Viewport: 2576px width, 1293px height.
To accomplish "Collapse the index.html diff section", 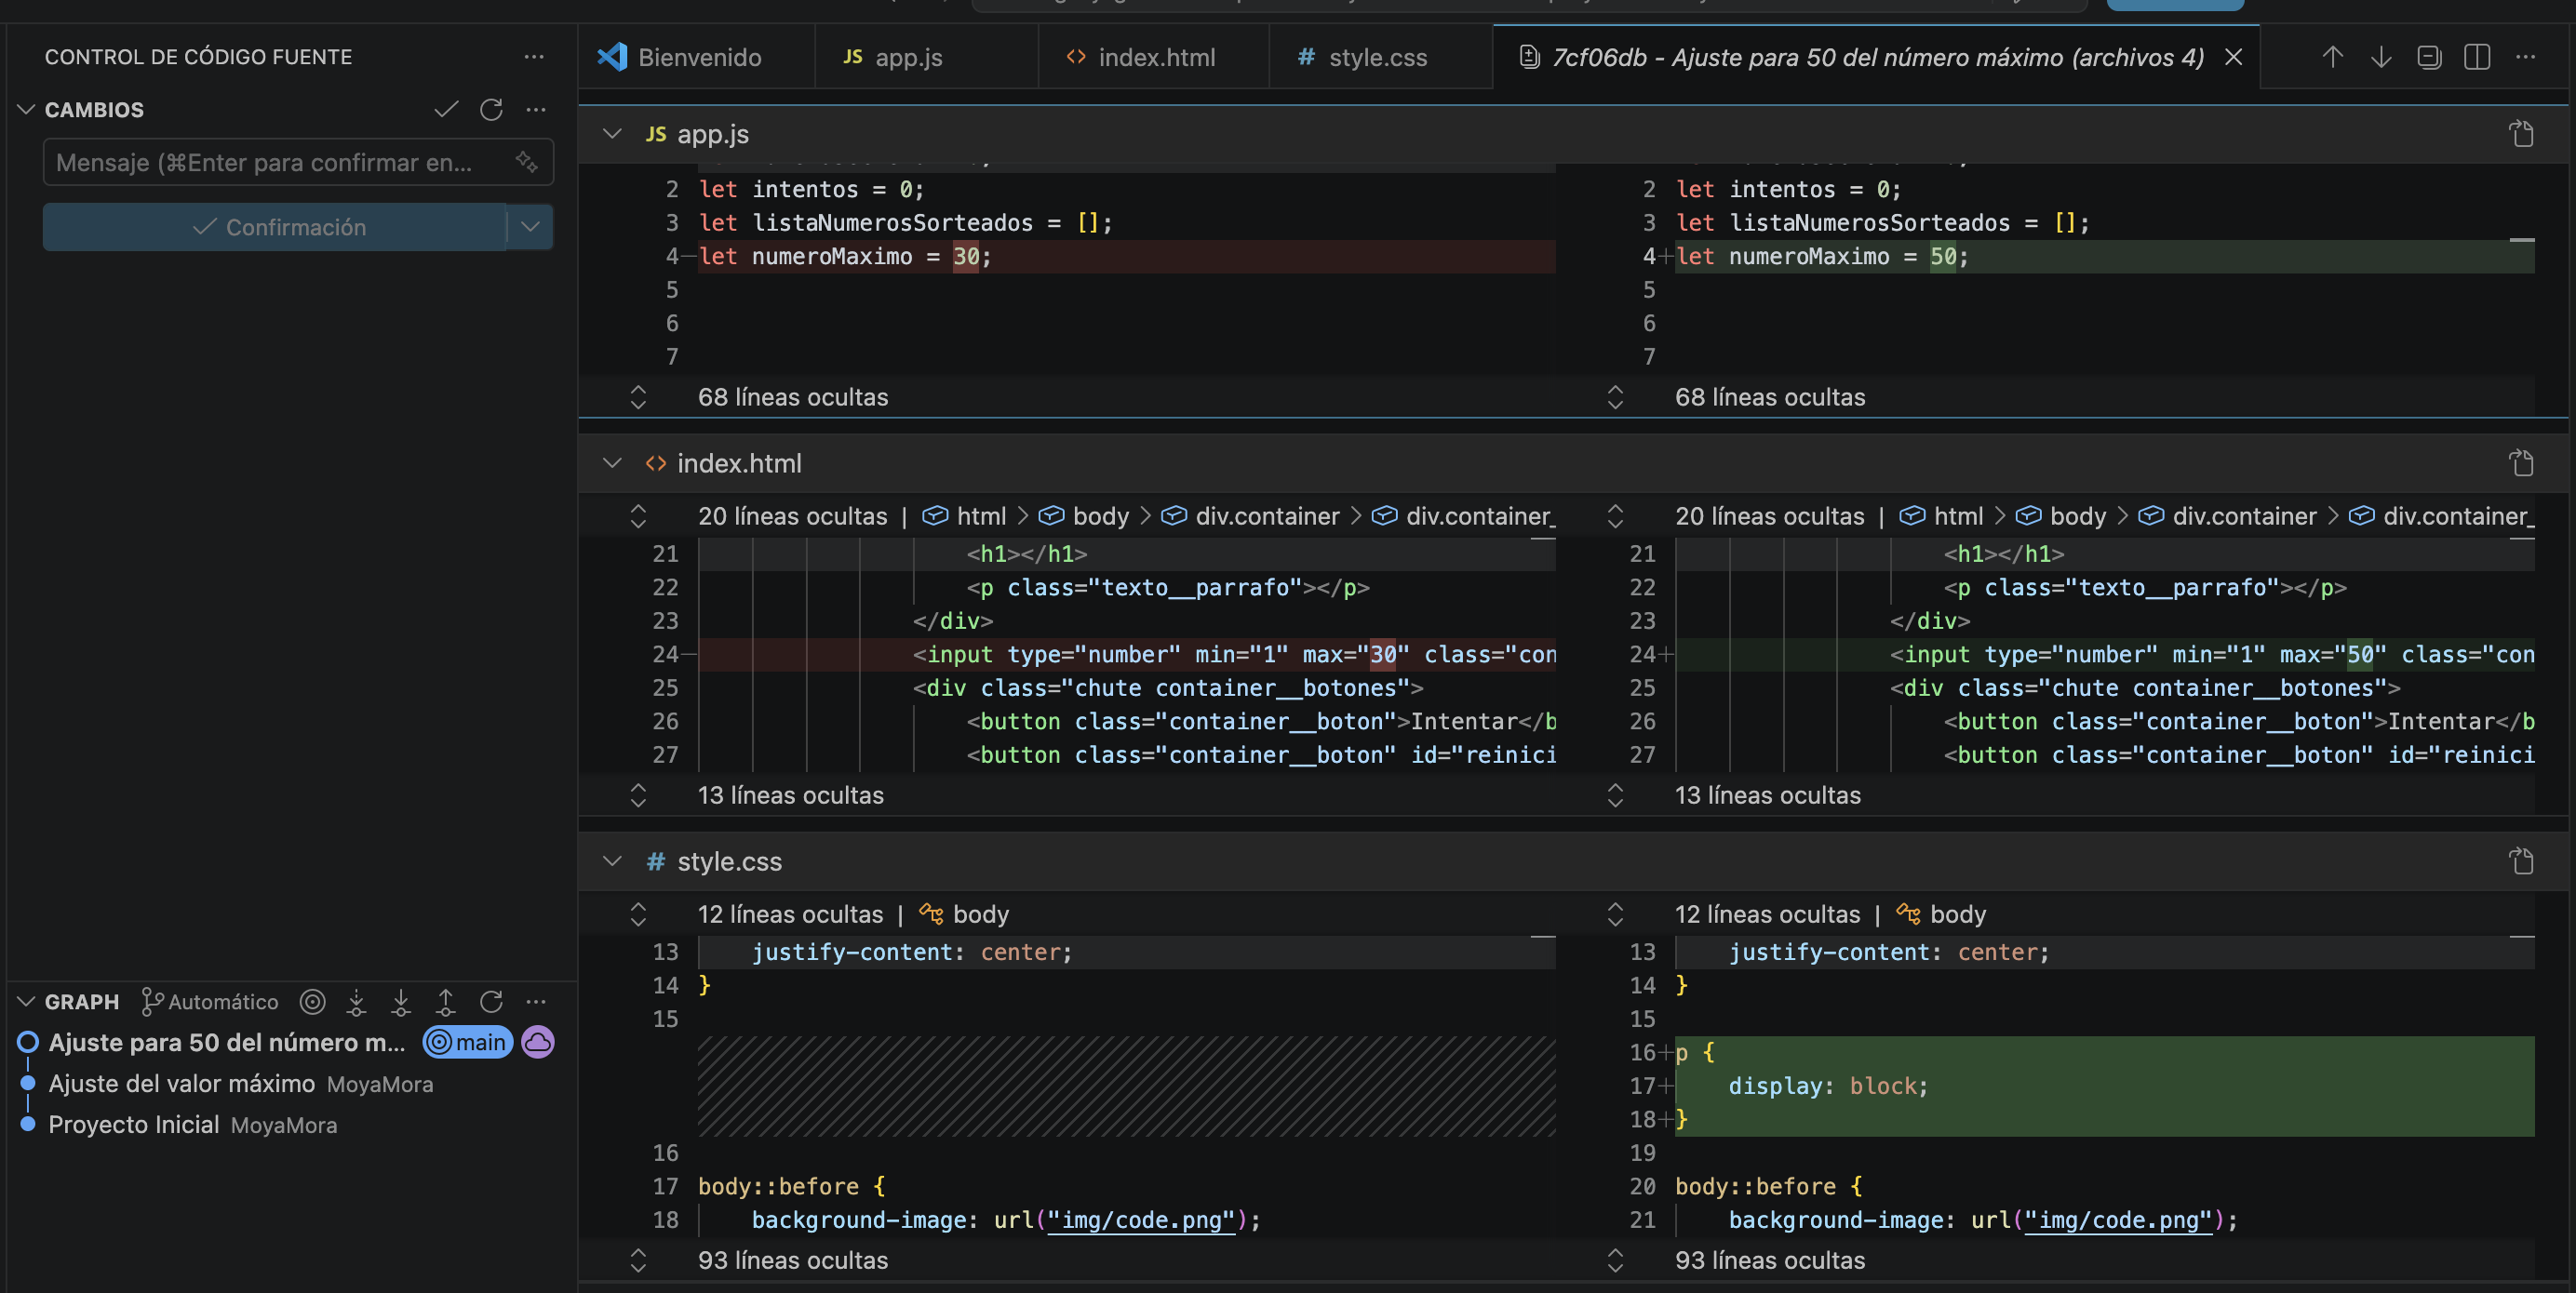I will (612, 462).
